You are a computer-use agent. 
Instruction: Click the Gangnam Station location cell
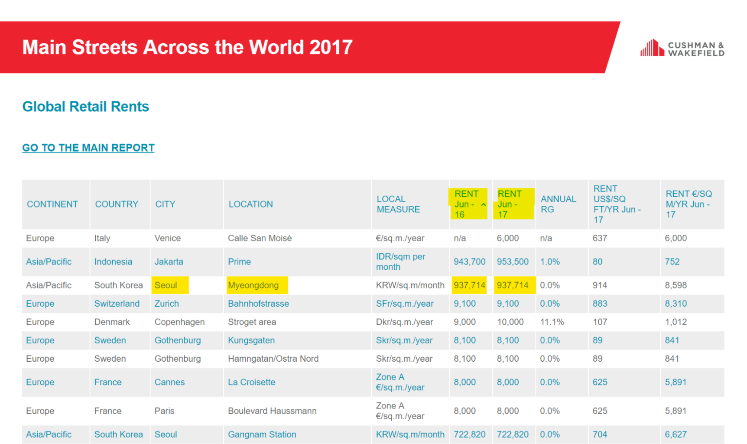click(262, 434)
